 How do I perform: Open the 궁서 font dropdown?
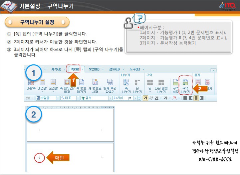110,98
